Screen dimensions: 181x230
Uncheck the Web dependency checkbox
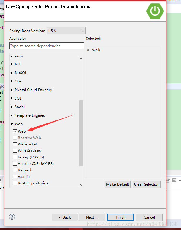15,131
